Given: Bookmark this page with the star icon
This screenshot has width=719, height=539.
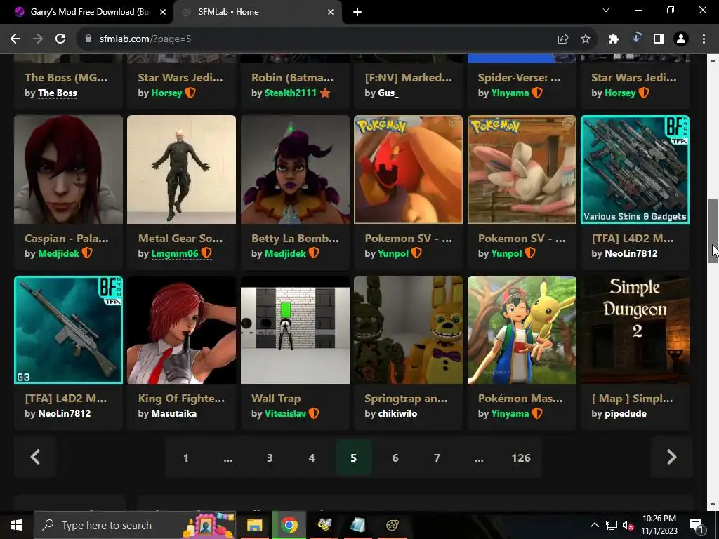Looking at the screenshot, I should (x=586, y=39).
